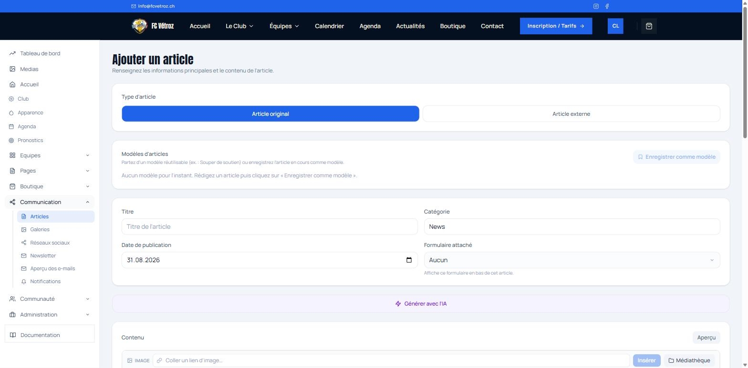
Task: Click the page vertical scrollbar
Action: coord(745,72)
